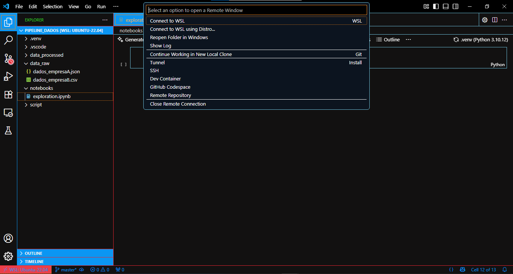
Task: Choose the GitHub Codespace option
Action: pyautogui.click(x=256, y=87)
